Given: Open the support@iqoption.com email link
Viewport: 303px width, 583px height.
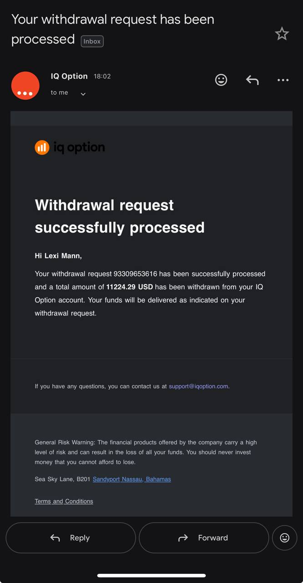Looking at the screenshot, I should click(x=198, y=386).
